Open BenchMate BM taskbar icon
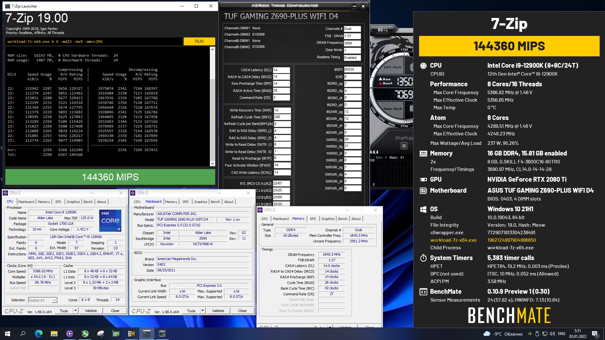605x340 pixels. [131, 334]
